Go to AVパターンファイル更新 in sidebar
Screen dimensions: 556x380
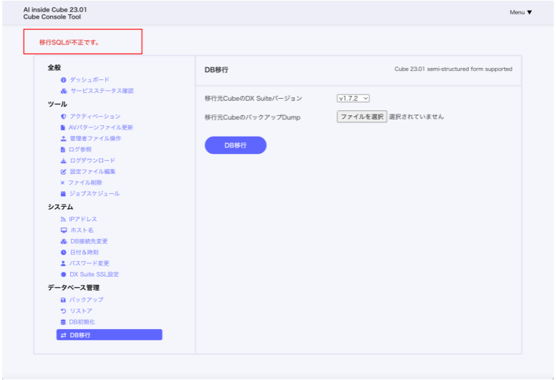click(101, 127)
